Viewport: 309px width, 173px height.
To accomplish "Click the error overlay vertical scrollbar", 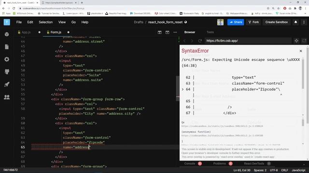I will (303, 74).
